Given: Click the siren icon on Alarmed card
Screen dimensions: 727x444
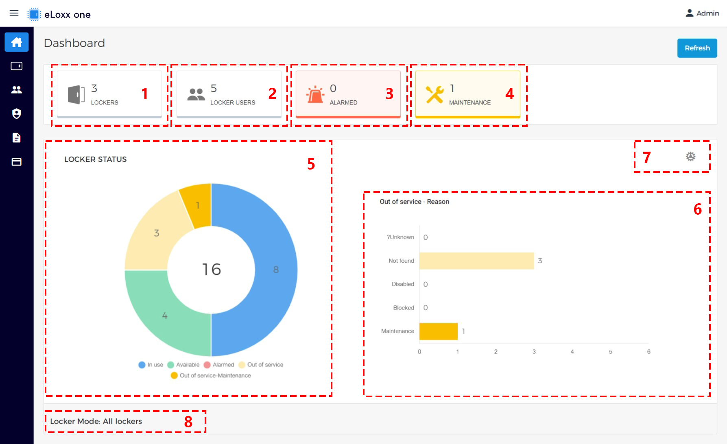Looking at the screenshot, I should tap(315, 95).
